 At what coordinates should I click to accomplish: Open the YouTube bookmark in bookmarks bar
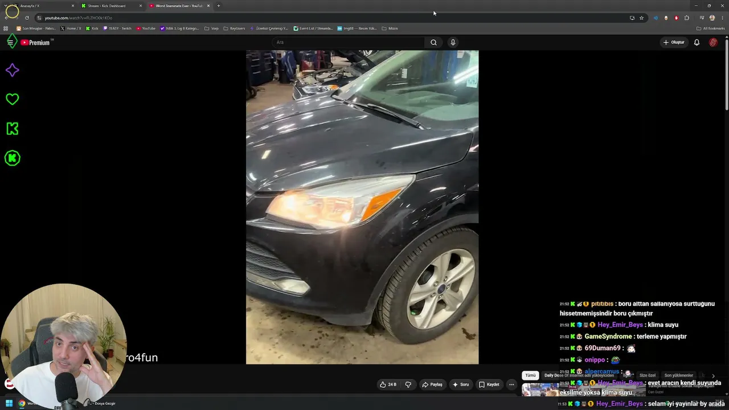146,28
